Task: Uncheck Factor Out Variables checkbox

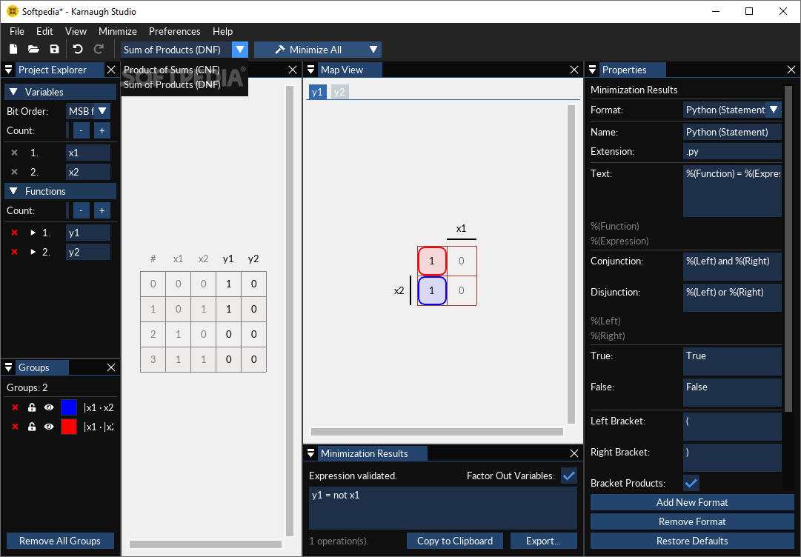Action: 568,476
